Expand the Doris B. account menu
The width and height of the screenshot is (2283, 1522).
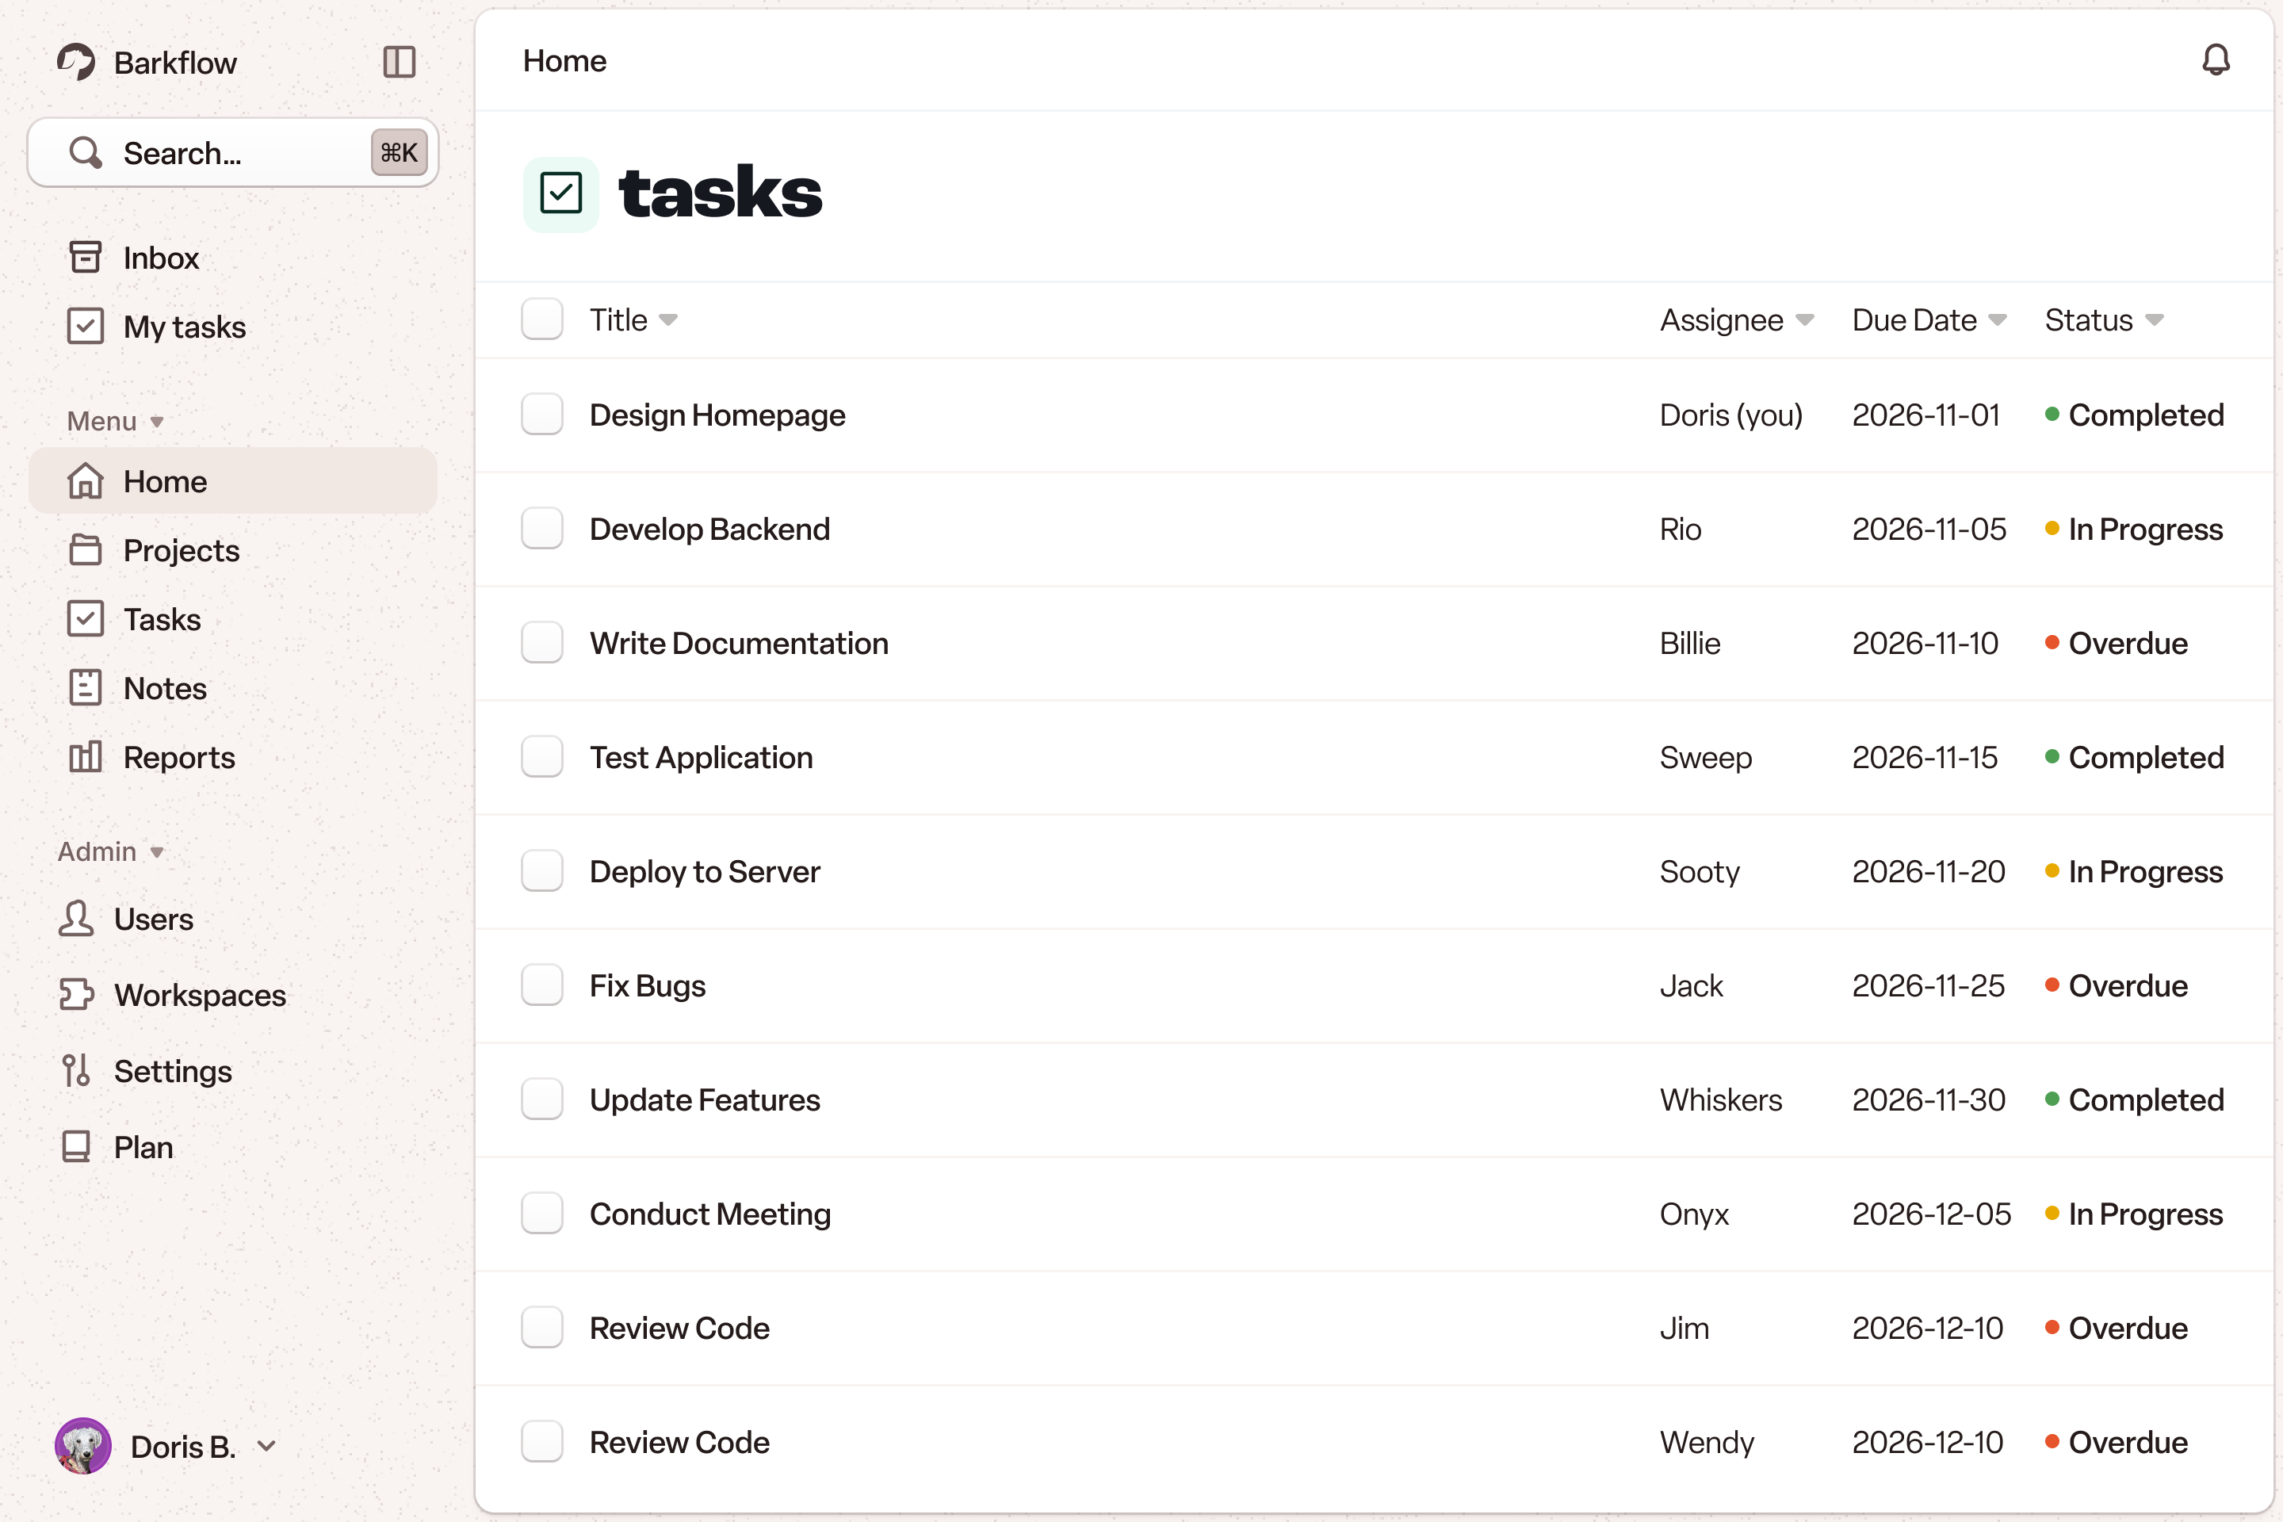[266, 1446]
